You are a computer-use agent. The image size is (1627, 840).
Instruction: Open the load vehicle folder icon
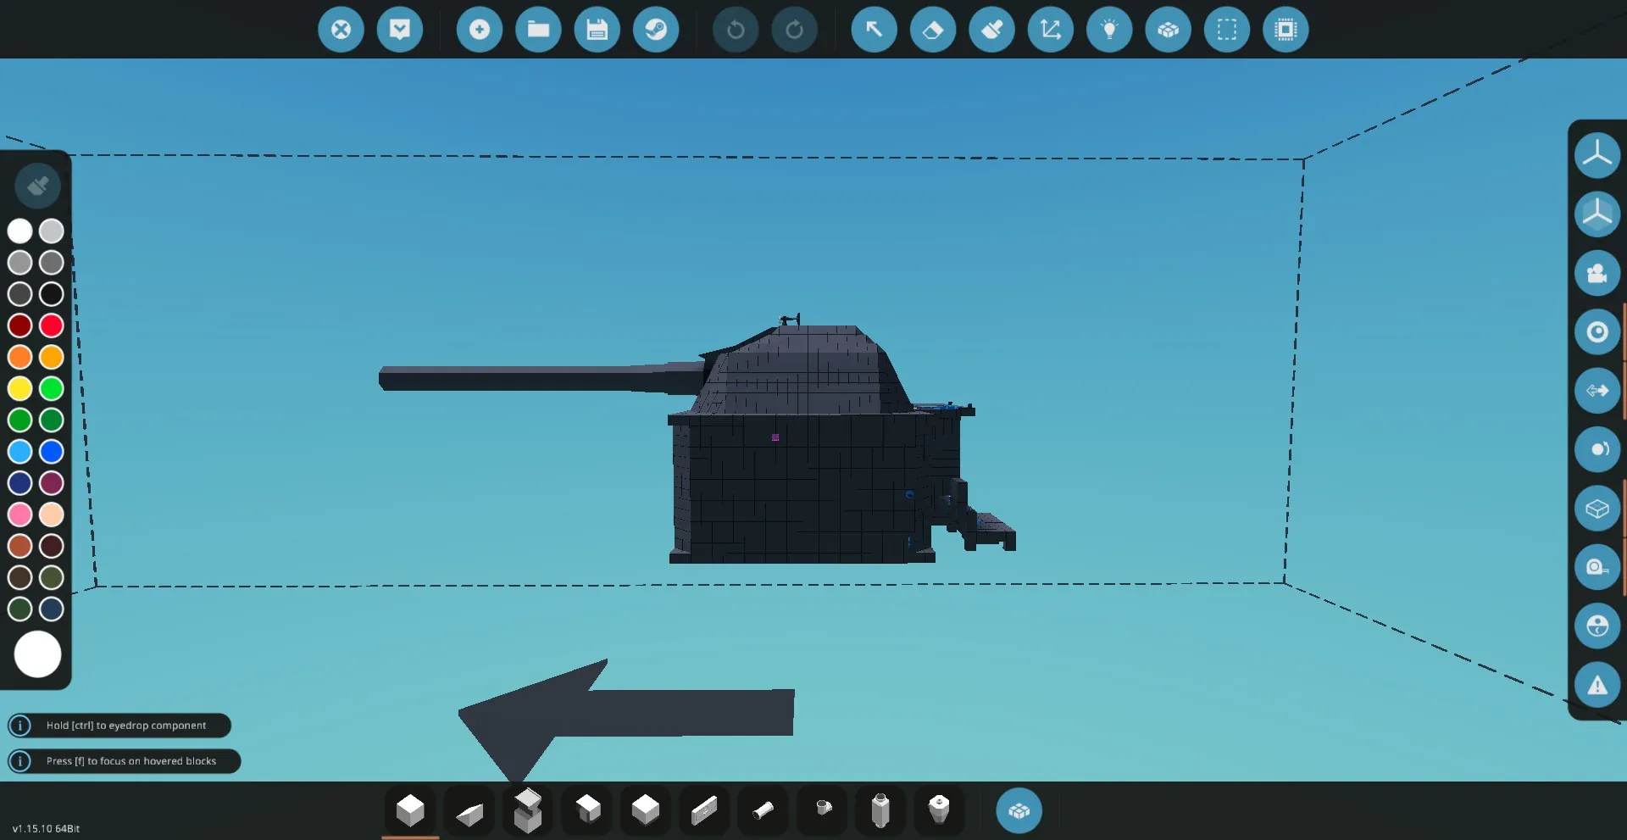[x=538, y=30]
